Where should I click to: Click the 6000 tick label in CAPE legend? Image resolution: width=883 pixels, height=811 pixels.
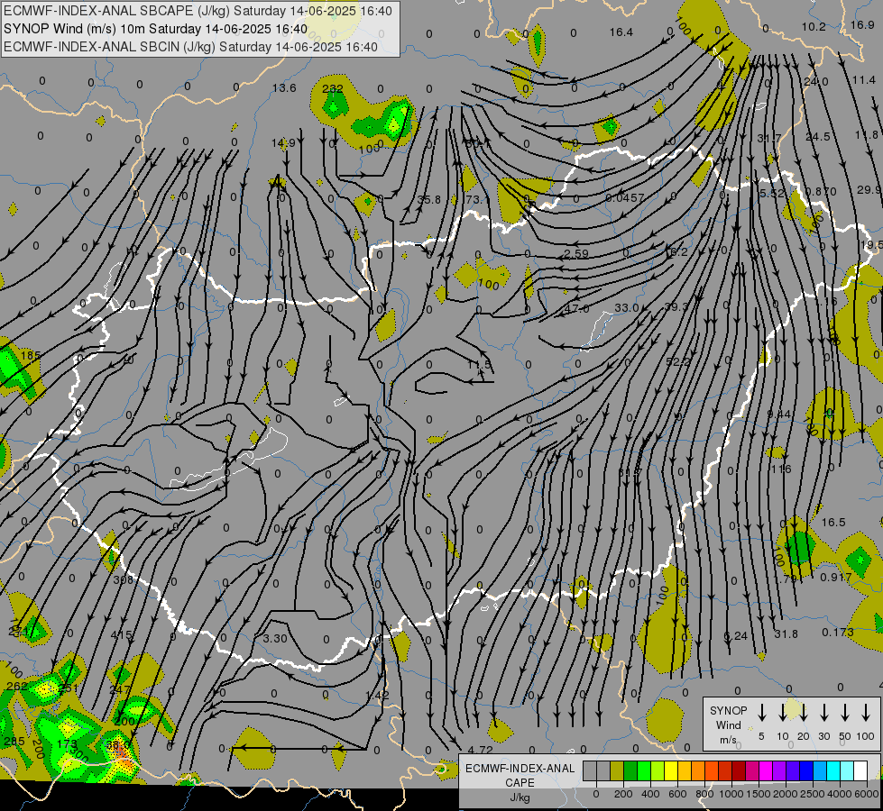(868, 794)
